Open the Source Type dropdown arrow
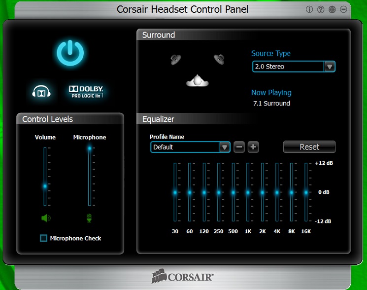The width and height of the screenshot is (367, 290). point(330,67)
